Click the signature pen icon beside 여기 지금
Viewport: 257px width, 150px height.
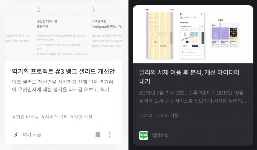click(16, 135)
